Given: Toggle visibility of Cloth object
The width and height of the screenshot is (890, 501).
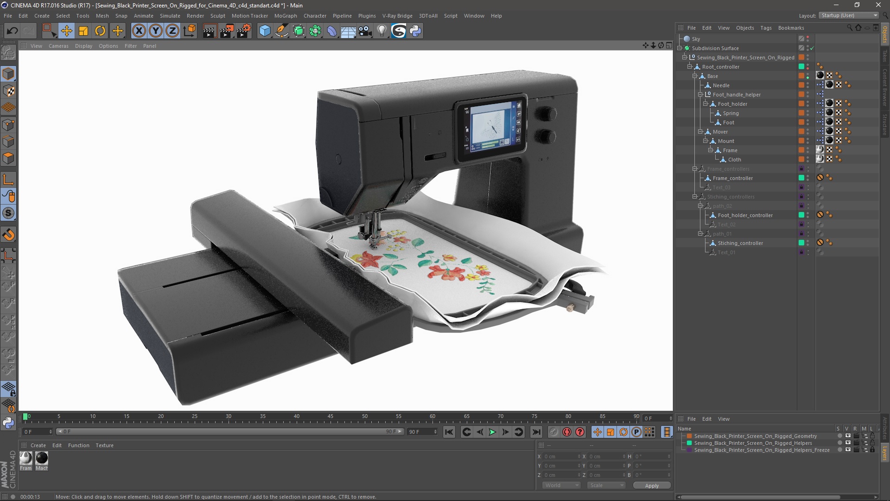Looking at the screenshot, I should click(811, 159).
